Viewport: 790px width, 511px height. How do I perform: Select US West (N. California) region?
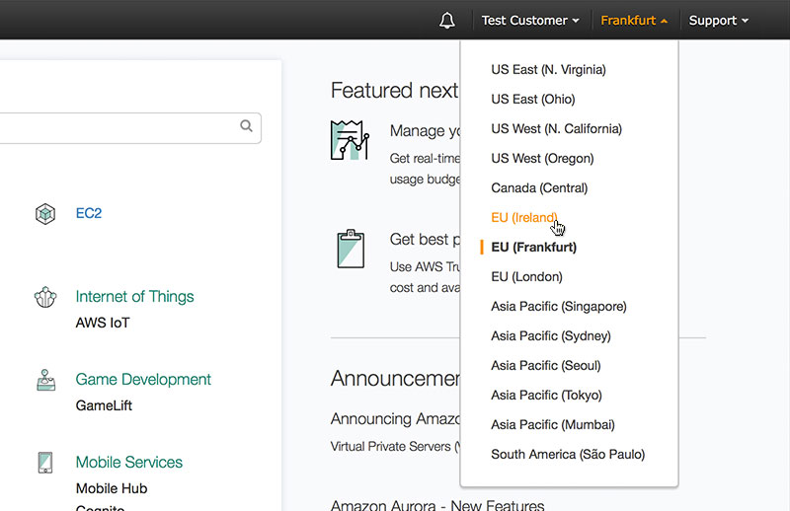pos(556,129)
